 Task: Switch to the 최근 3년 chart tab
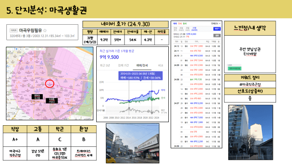point(105,65)
